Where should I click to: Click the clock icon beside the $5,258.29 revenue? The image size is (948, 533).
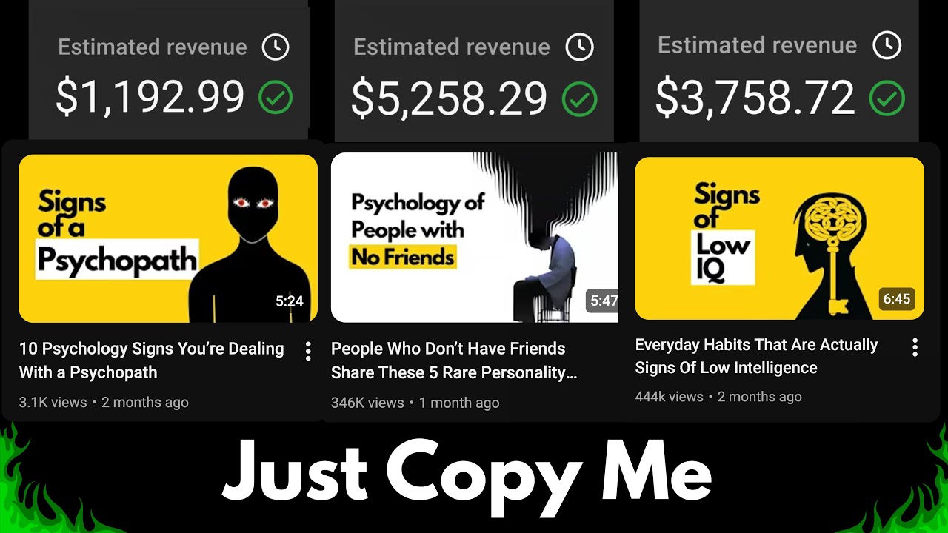[x=579, y=47]
